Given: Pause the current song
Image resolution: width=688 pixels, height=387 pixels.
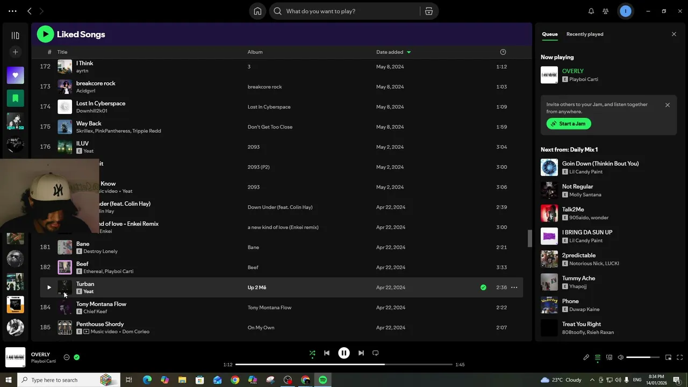Looking at the screenshot, I should (344, 353).
